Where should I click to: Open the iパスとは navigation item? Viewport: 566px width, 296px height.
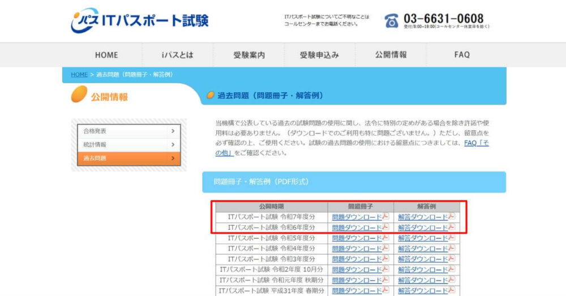[x=178, y=55]
